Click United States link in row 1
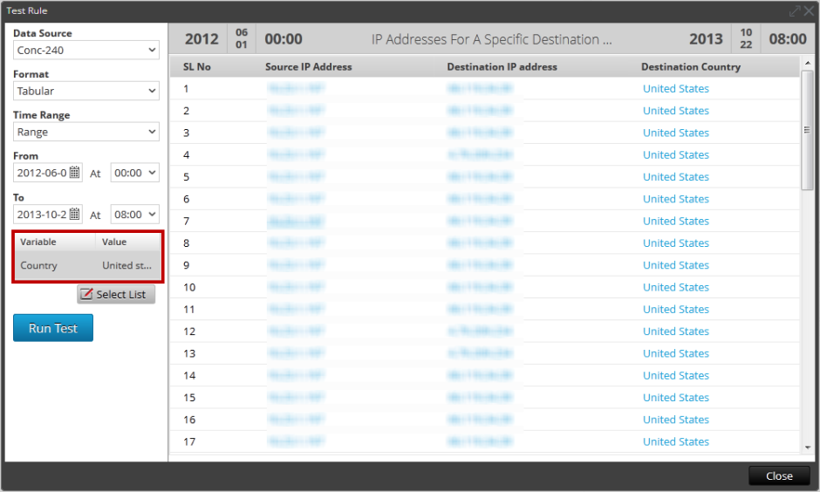Image resolution: width=820 pixels, height=492 pixels. coord(676,89)
